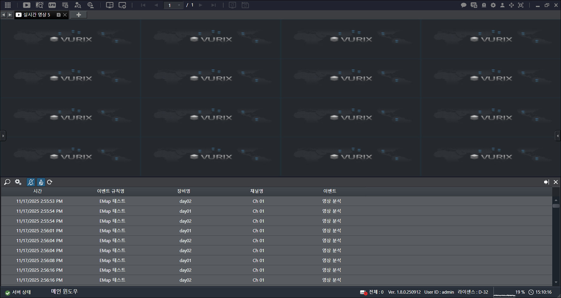Screen dimensions: 561x298
Task: Close the 실시간 영상 5 tab
Action: pos(65,15)
